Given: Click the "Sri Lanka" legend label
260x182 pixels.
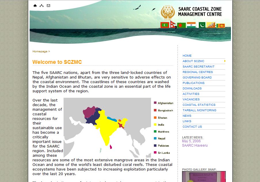Looking at the screenshot, I should pos(164,153).
